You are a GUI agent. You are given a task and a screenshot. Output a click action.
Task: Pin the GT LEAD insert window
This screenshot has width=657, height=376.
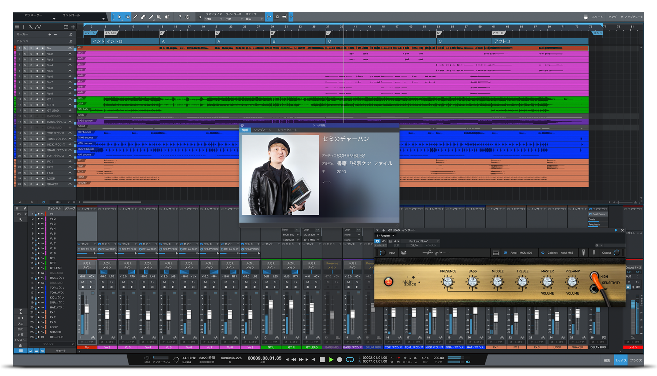(x=616, y=230)
